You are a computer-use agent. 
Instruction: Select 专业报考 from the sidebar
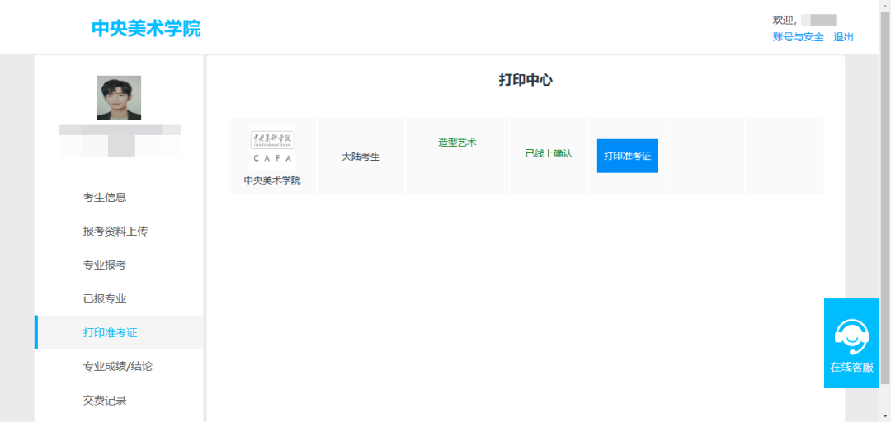(x=105, y=265)
